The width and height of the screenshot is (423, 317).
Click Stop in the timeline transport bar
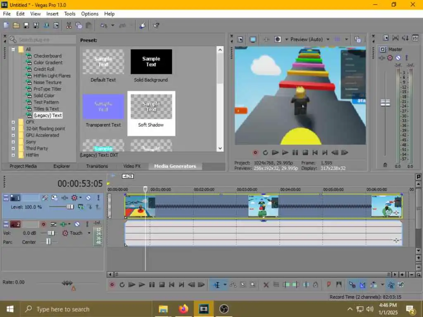[x=162, y=285]
